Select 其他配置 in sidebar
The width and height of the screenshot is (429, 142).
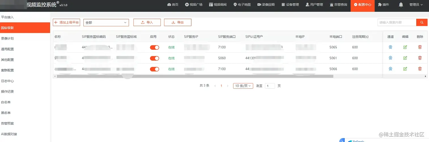click(25, 60)
